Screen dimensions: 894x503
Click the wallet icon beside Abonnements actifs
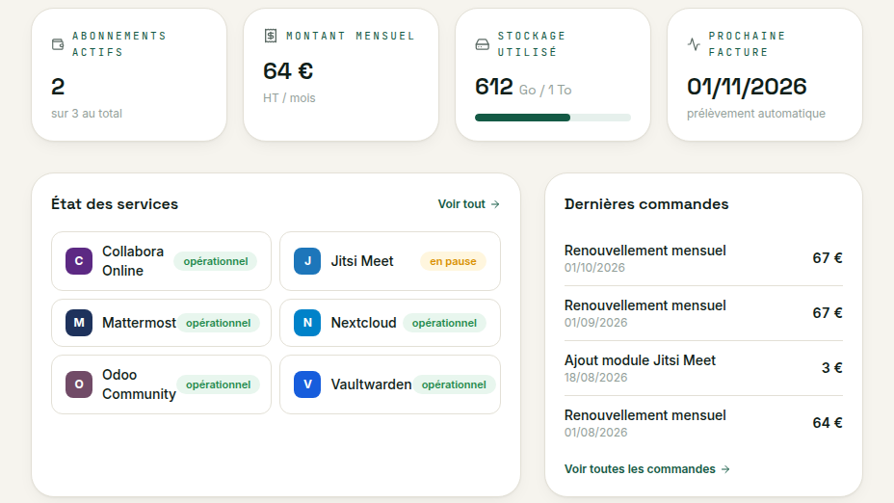pos(58,44)
